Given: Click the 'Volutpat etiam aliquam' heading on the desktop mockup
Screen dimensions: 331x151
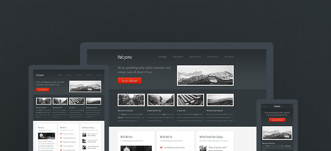Looking at the screenshot, I should pos(215,110).
